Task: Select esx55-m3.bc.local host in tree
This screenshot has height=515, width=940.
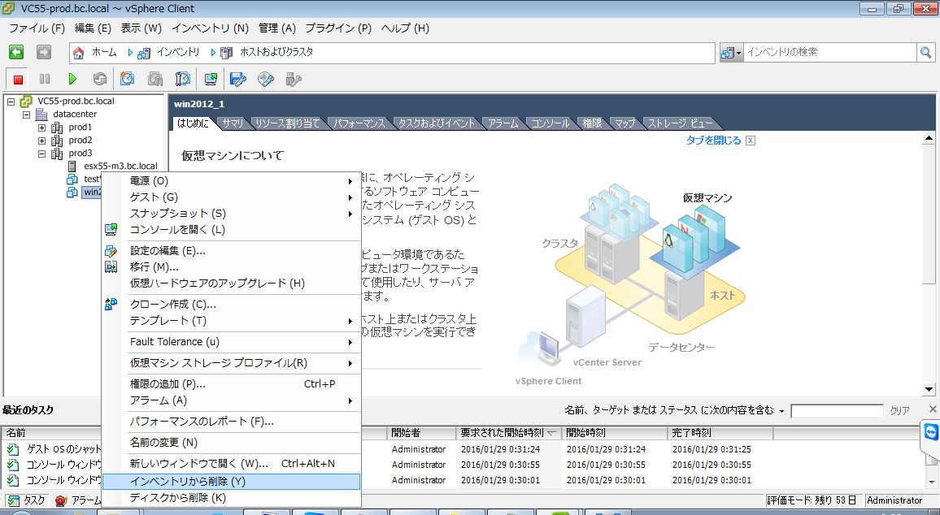Action: (x=120, y=166)
